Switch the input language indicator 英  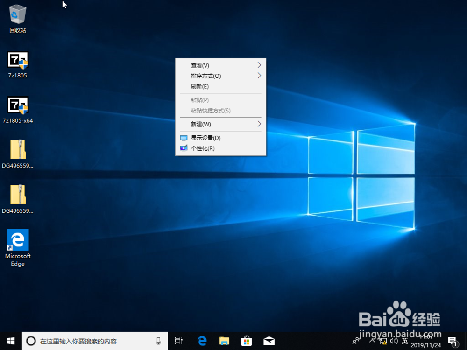coord(404,341)
